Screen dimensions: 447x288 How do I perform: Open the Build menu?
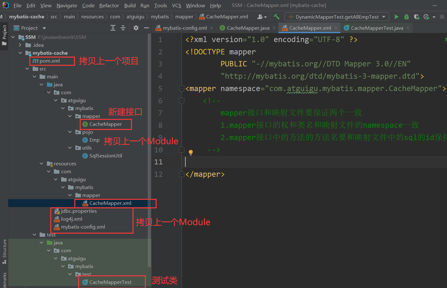click(x=130, y=5)
